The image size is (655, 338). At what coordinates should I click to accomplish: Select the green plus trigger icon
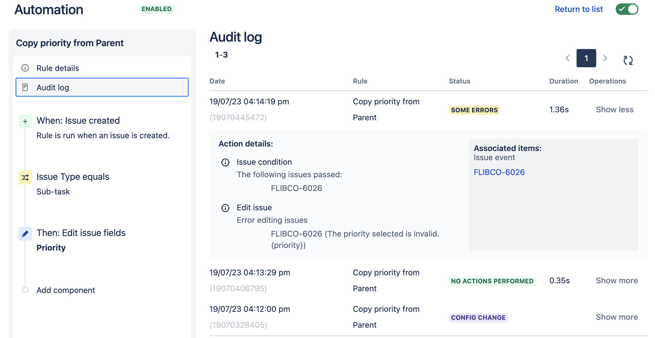(x=25, y=121)
